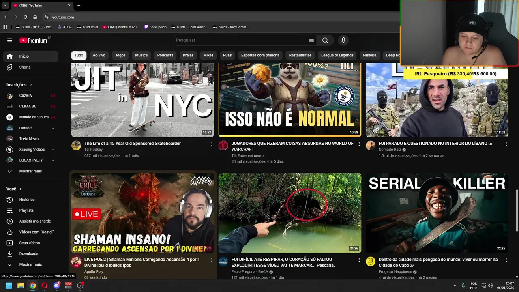Open Fabio Fregona - BACA channel link
519x292 pixels.
(x=250, y=272)
